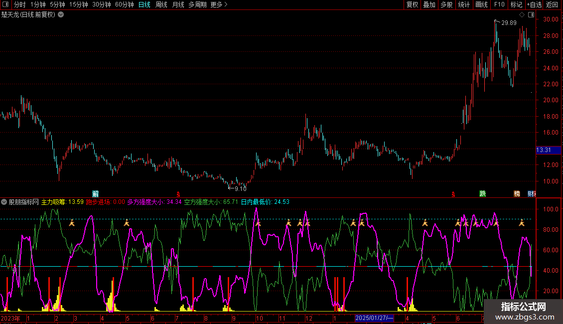
Task: Click the cyan 解 info marker
Action: pyautogui.click(x=96, y=193)
